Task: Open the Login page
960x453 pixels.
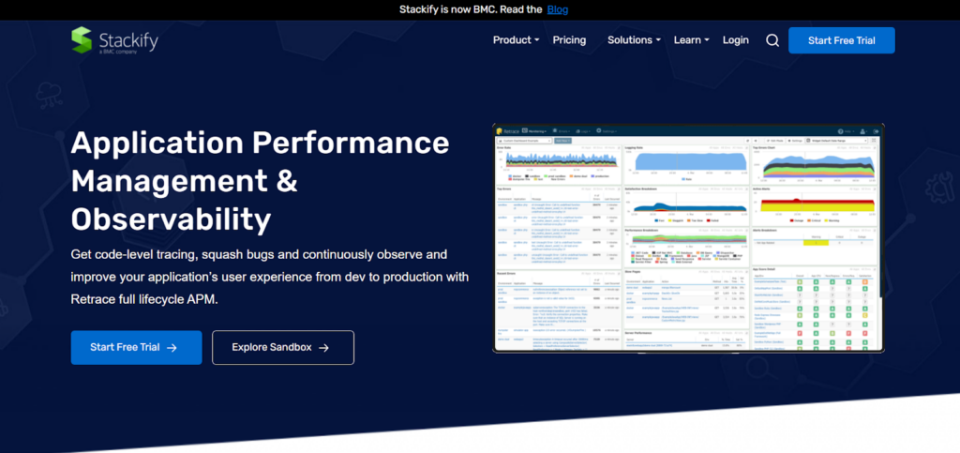Action: click(735, 40)
